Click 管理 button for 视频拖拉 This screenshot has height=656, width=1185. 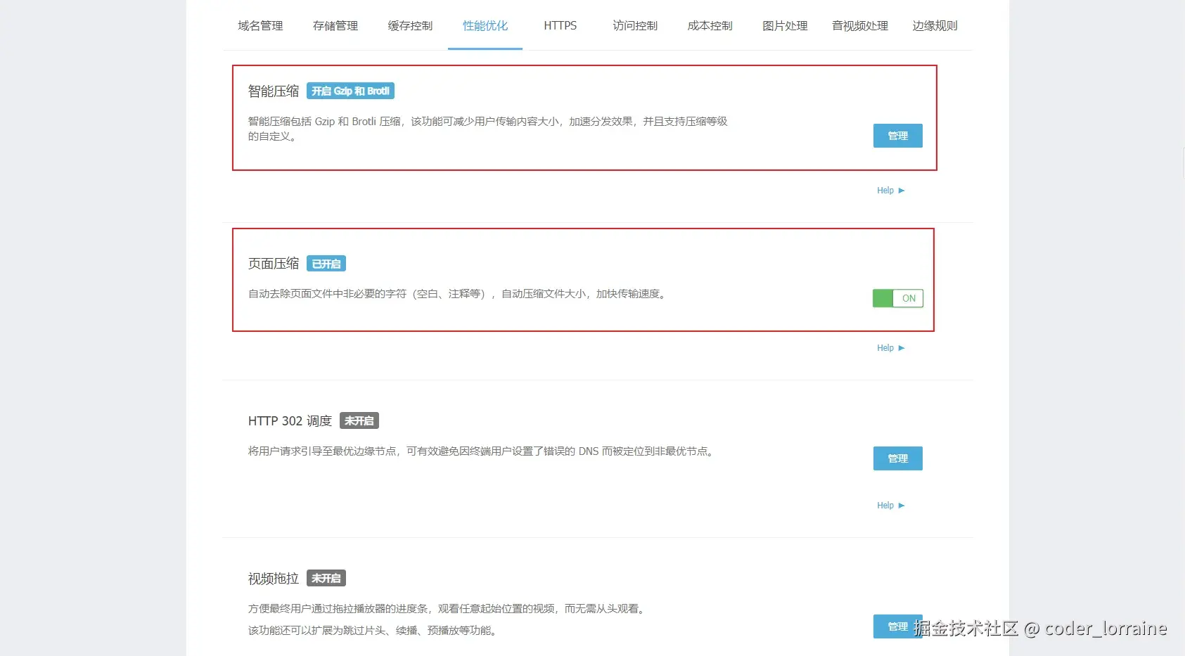(898, 626)
